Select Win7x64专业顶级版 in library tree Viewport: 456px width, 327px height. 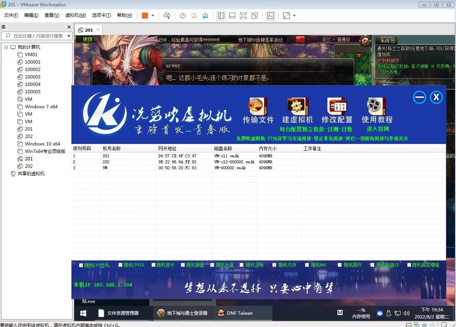click(45, 151)
